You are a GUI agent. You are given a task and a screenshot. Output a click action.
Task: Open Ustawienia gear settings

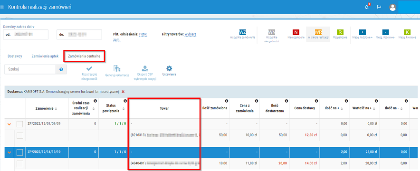pyautogui.click(x=169, y=71)
